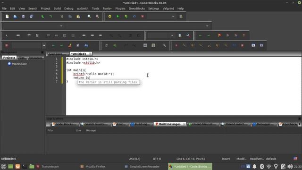Open the wxSmith menu
The width and height of the screenshot is (302, 170).
pos(83,8)
